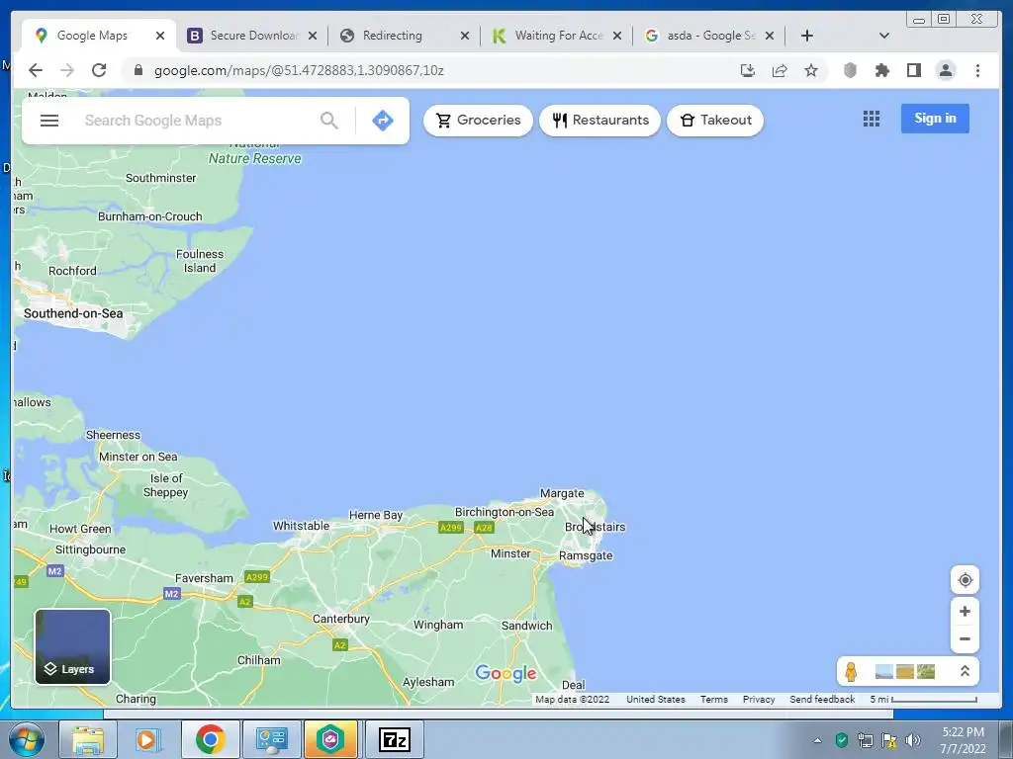Click the Sheerness map label
Screen dimensions: 1013x759
coord(113,435)
